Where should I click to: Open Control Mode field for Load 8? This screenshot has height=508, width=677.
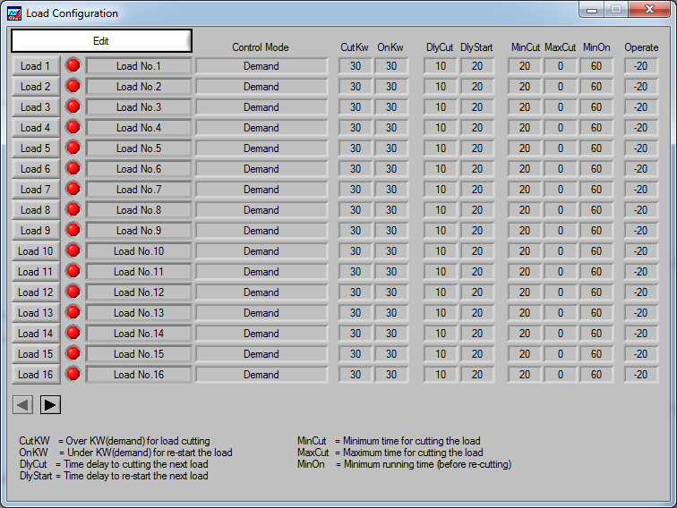[x=261, y=210]
